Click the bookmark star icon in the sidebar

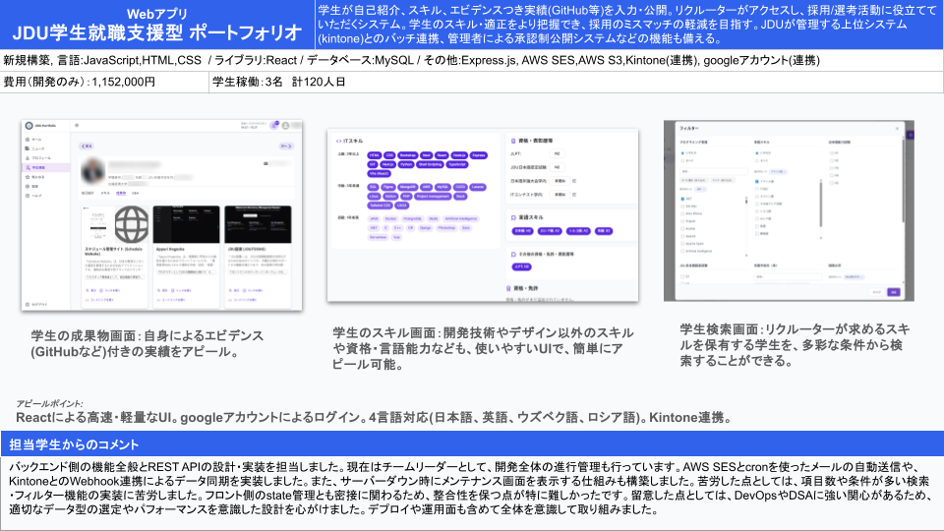point(29,177)
